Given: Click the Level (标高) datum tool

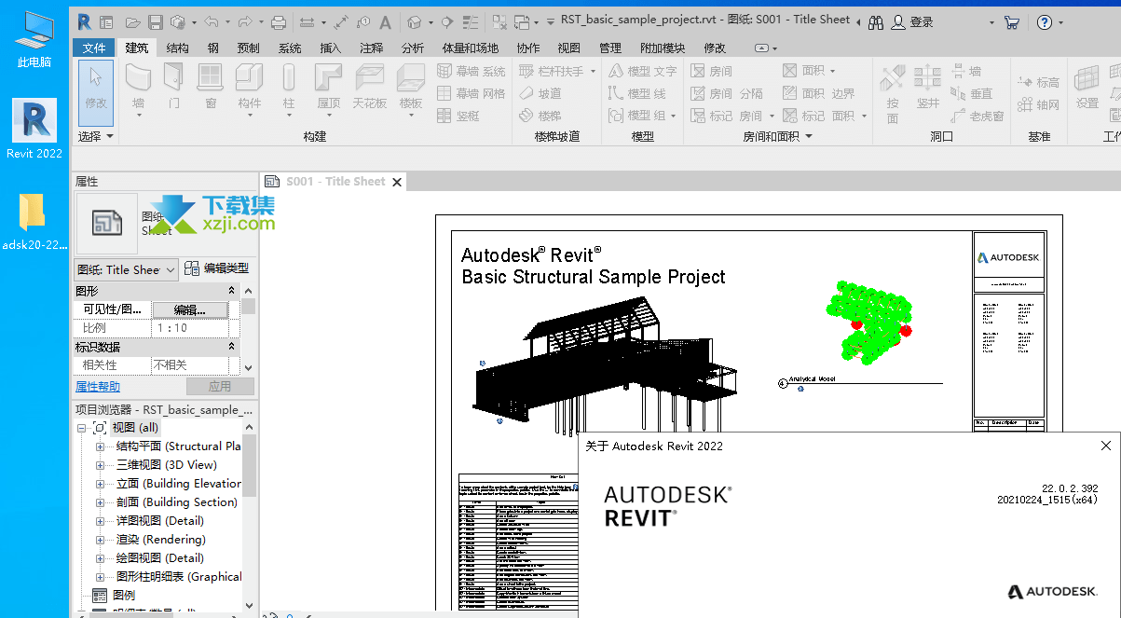Looking at the screenshot, I should pyautogui.click(x=1039, y=82).
